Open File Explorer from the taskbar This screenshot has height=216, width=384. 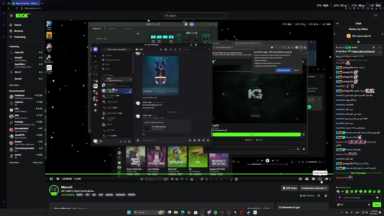point(176,212)
